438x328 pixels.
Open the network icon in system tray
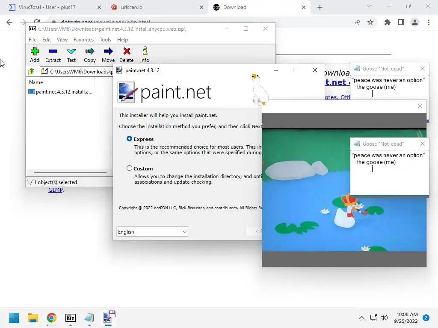tap(374, 318)
